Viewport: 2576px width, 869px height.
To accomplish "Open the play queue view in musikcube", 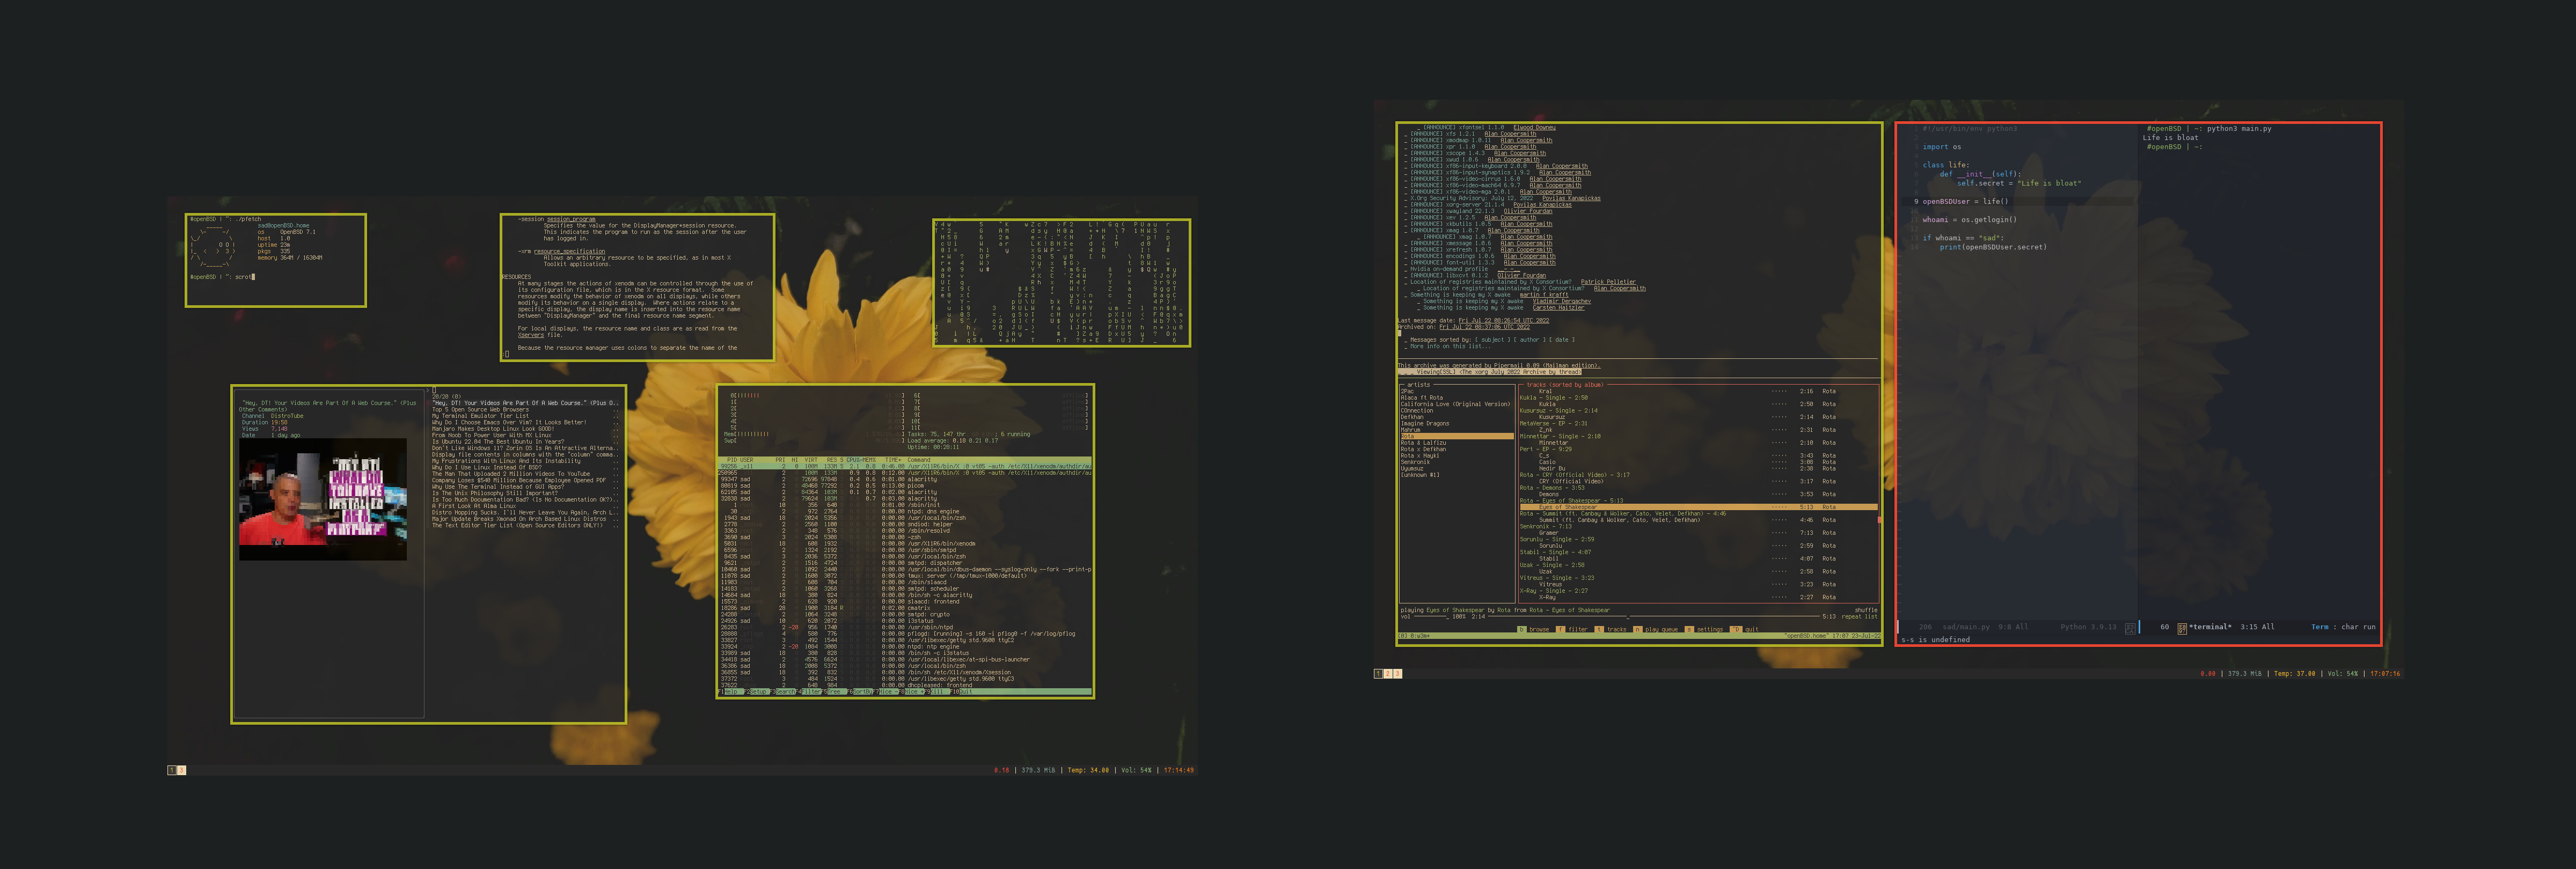I will point(1661,629).
